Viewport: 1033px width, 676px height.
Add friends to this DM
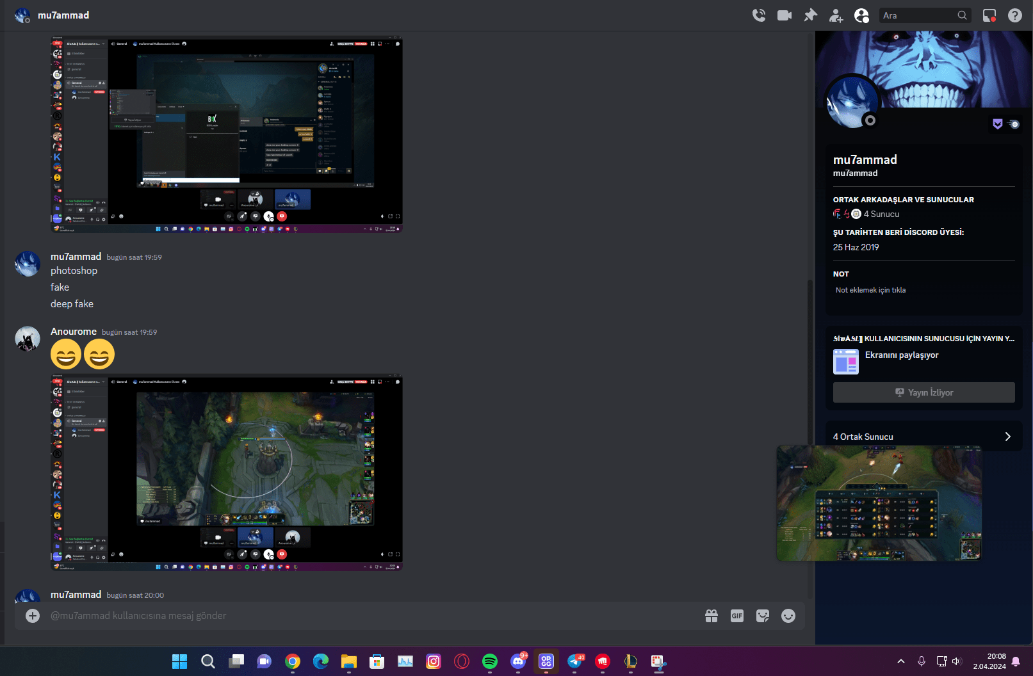point(836,15)
